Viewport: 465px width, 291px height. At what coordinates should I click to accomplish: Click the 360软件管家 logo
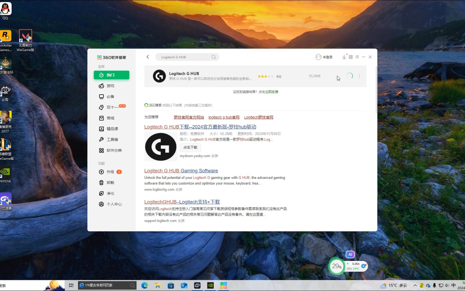point(112,57)
